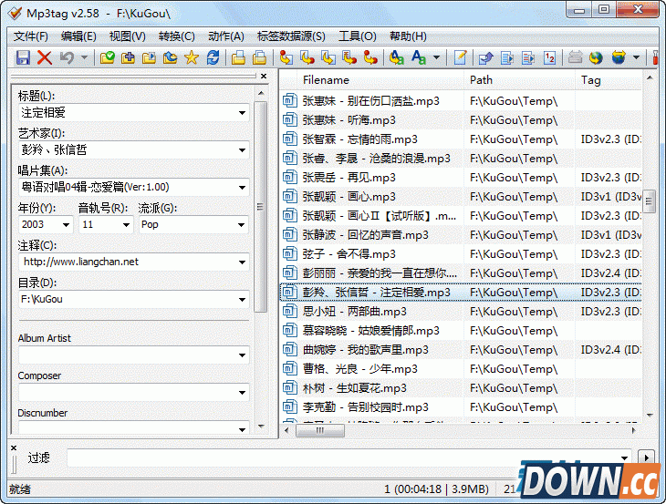The height and width of the screenshot is (504, 666).
Task: Click the Change directory folder icon
Action: pyautogui.click(x=108, y=57)
